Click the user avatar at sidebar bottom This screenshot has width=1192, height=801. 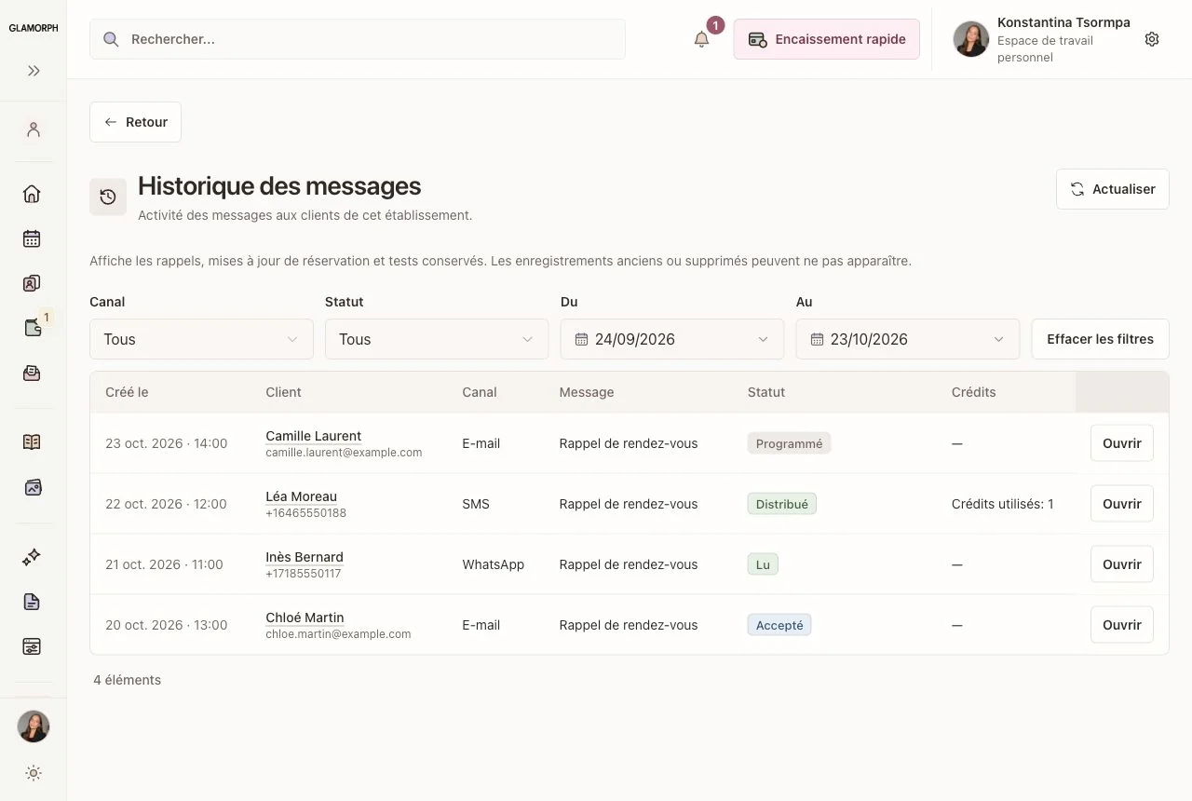coord(34,726)
